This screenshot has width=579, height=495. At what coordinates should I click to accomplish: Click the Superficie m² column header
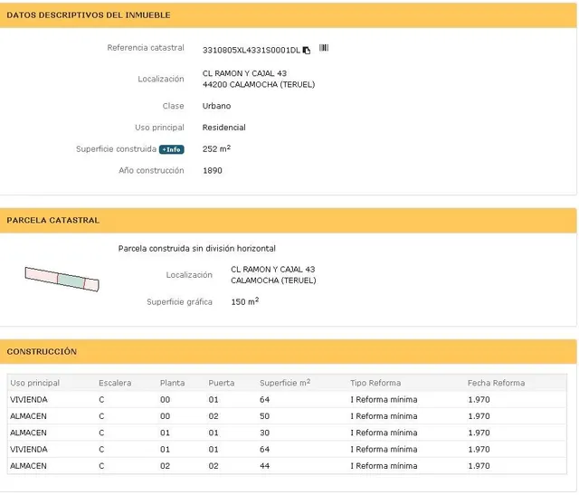pyautogui.click(x=285, y=382)
